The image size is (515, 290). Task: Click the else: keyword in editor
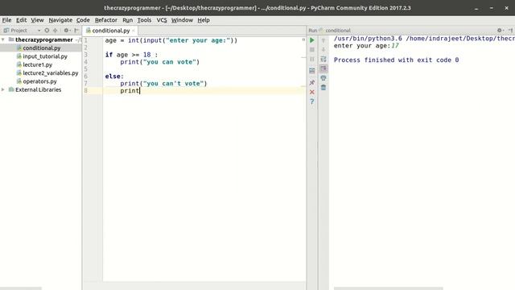114,77
